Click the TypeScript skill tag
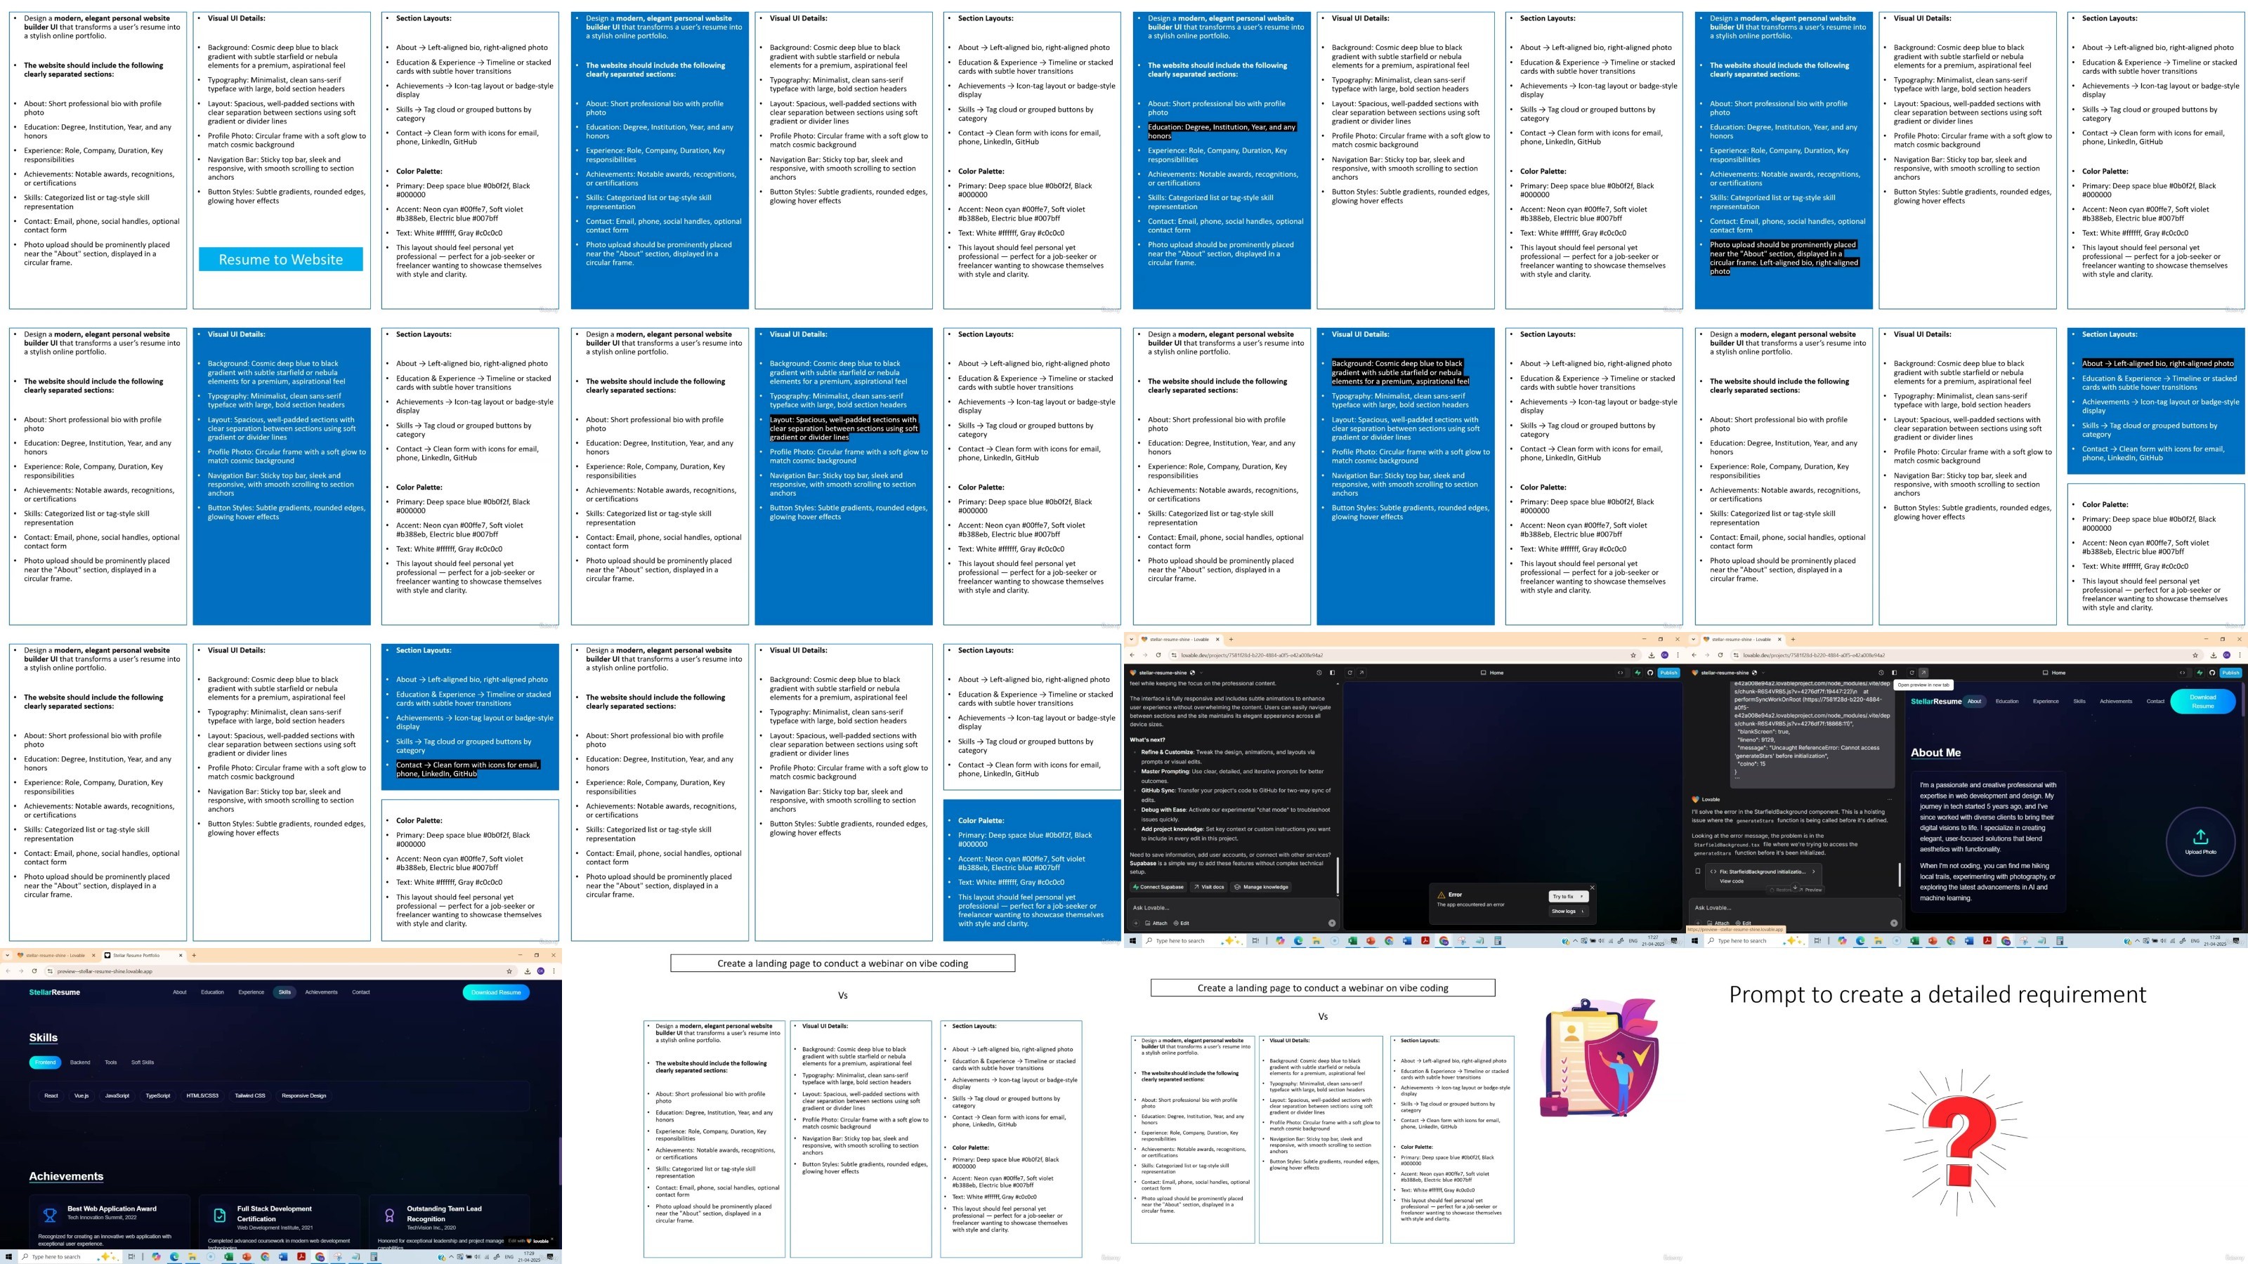2248x1264 pixels. (x=158, y=1095)
